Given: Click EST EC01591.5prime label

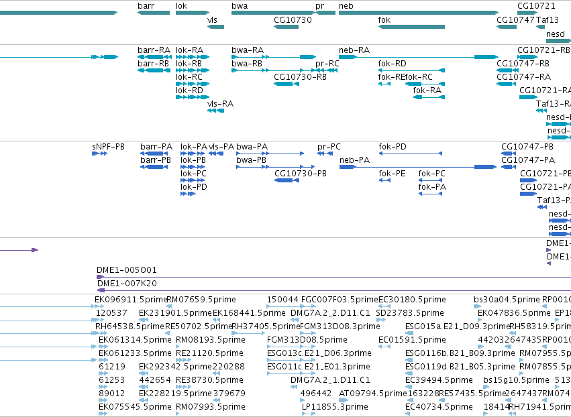Looking at the screenshot, I should (412, 340).
